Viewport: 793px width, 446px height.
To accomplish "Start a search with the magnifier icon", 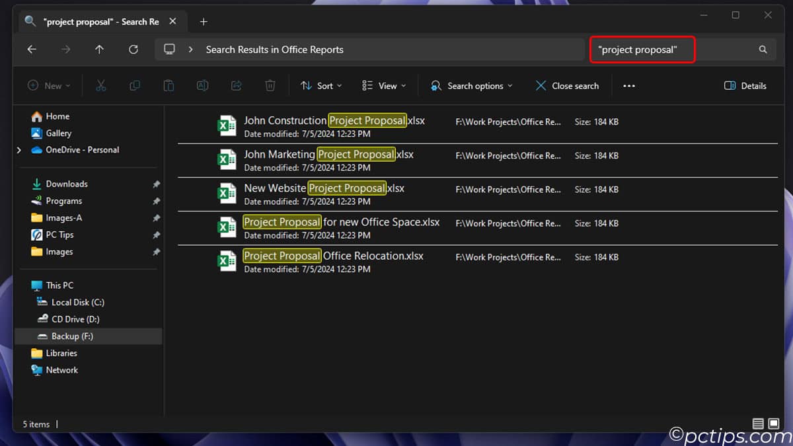I will click(763, 49).
